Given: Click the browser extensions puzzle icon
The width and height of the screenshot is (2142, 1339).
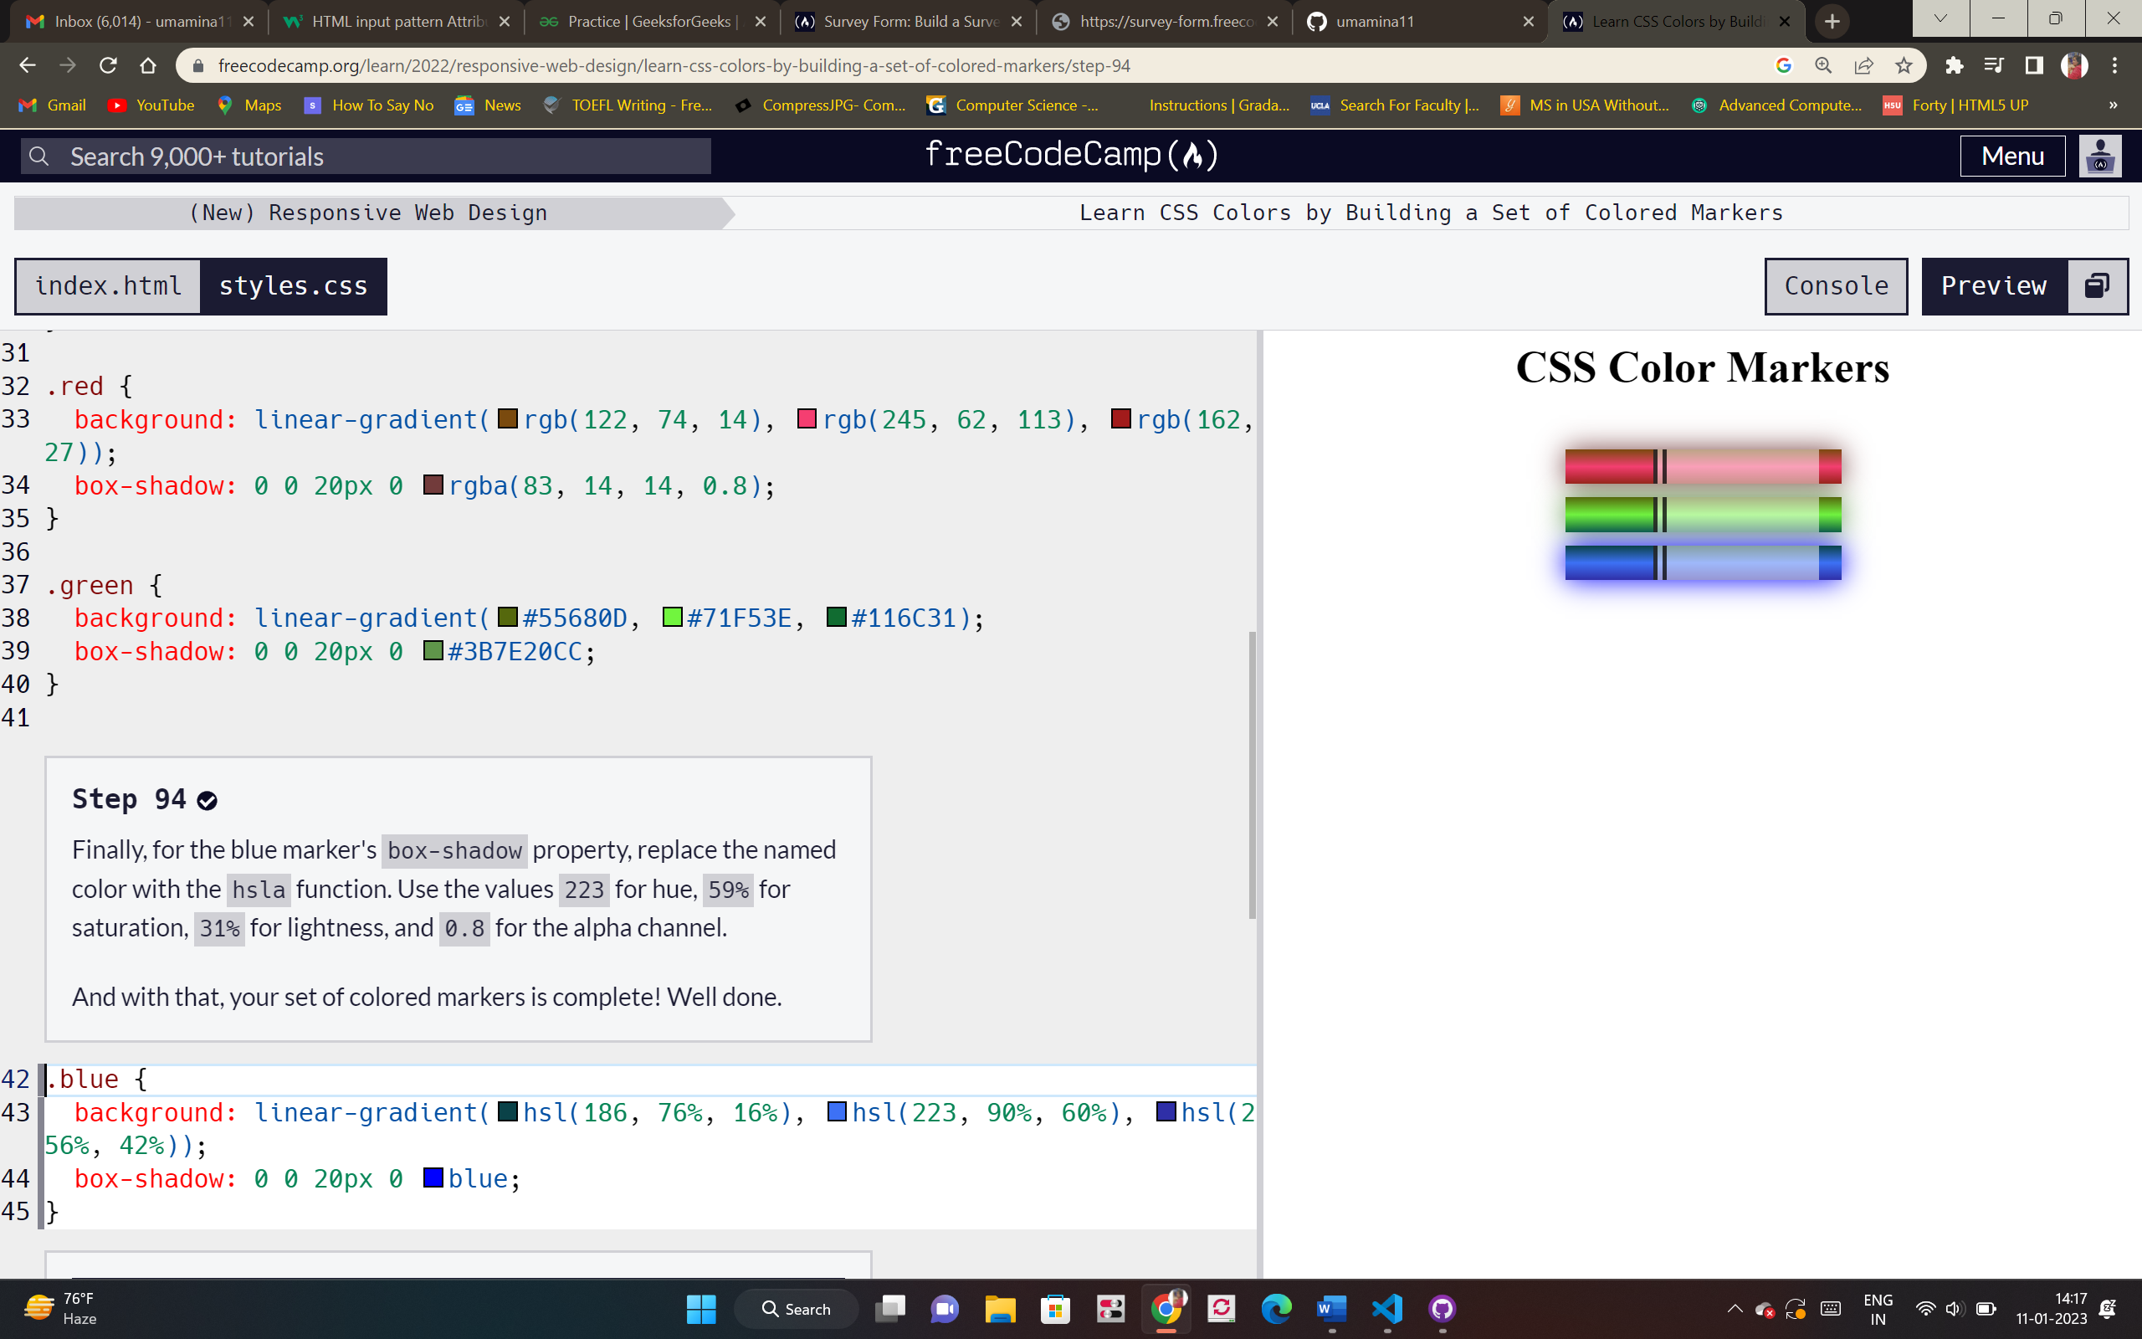Looking at the screenshot, I should (x=1954, y=64).
